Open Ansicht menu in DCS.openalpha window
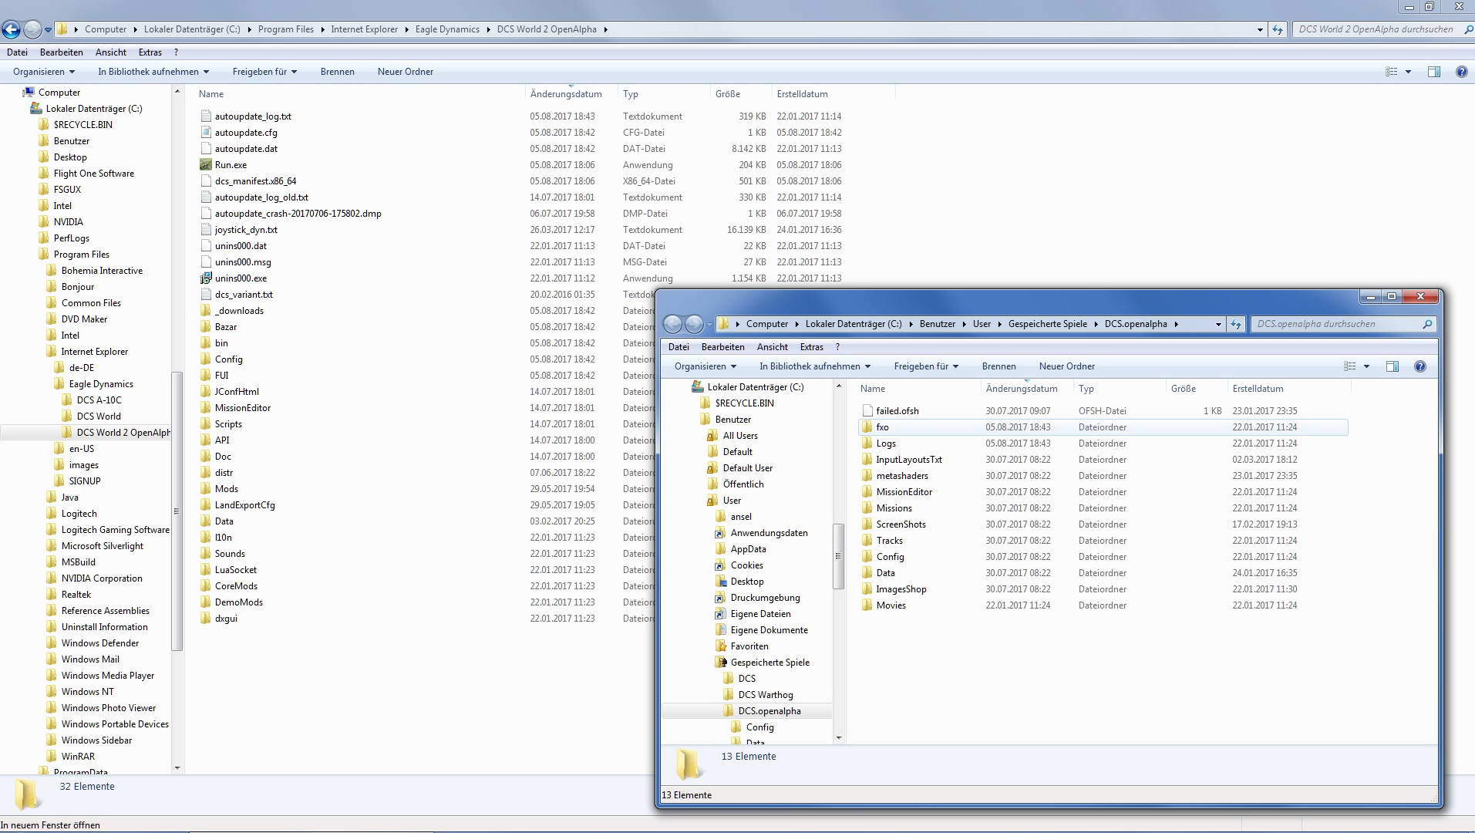Viewport: 1475px width, 833px height. pyautogui.click(x=773, y=347)
